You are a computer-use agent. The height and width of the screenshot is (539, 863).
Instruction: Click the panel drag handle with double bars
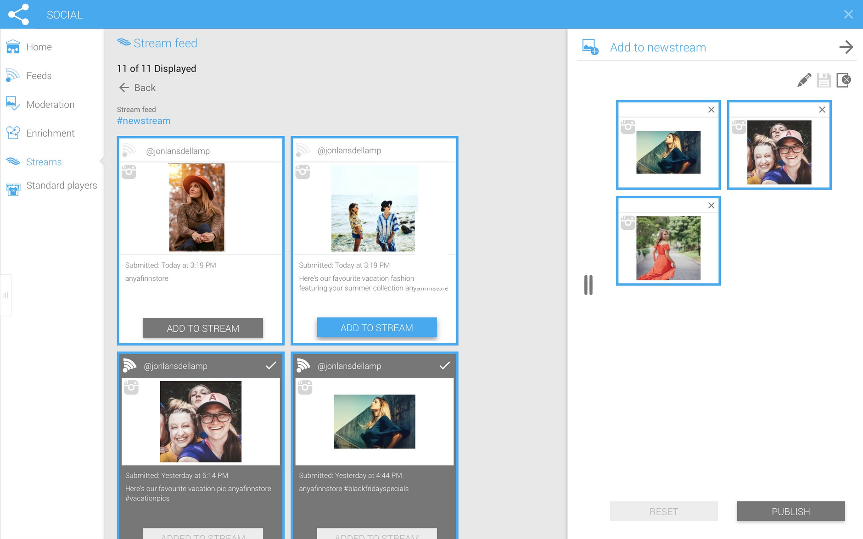(588, 285)
